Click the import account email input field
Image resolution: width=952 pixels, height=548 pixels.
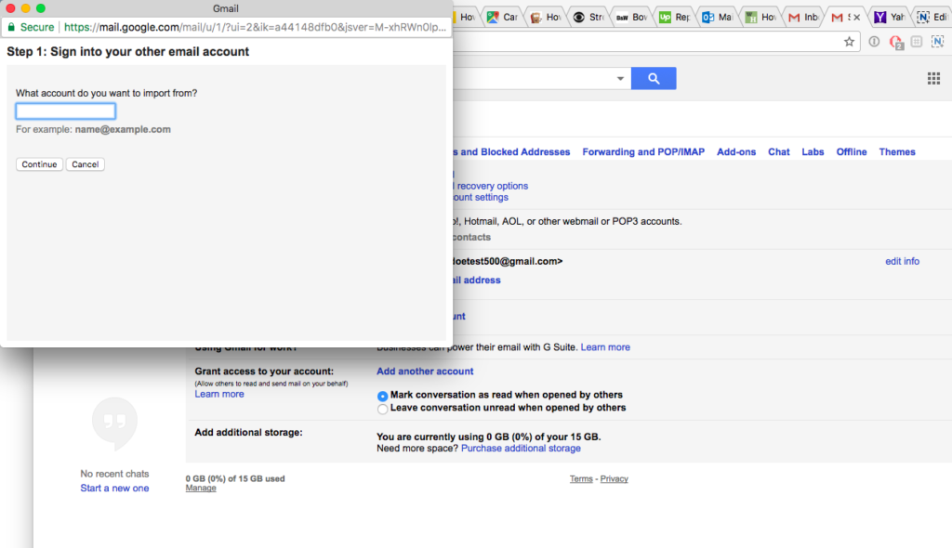click(66, 111)
